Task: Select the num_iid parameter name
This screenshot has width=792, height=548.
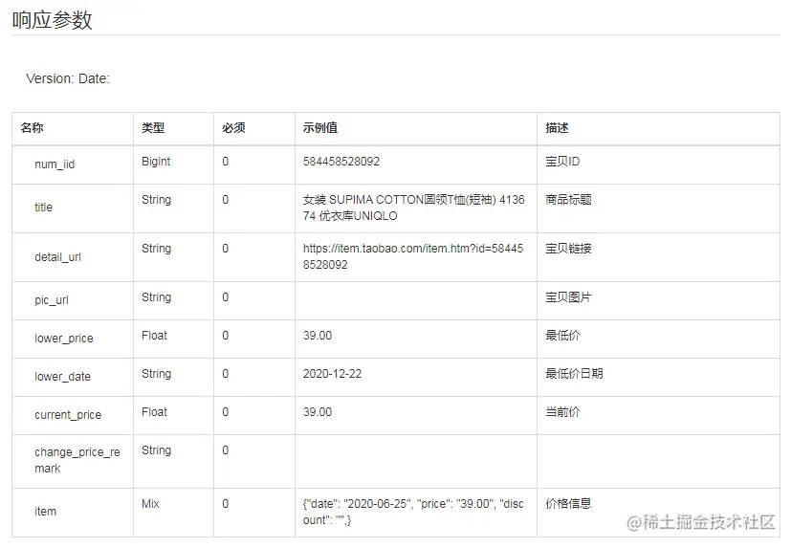Action: click(x=55, y=164)
